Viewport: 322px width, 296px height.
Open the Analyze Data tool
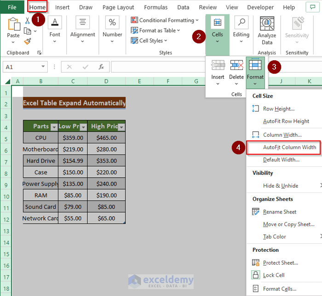(x=267, y=30)
